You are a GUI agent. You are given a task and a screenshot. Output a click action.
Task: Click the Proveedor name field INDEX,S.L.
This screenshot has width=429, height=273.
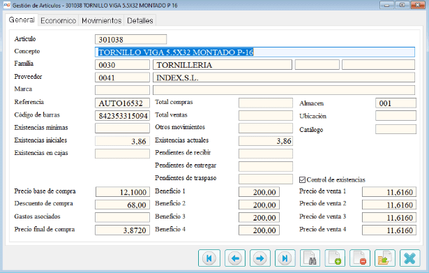pyautogui.click(x=284, y=78)
